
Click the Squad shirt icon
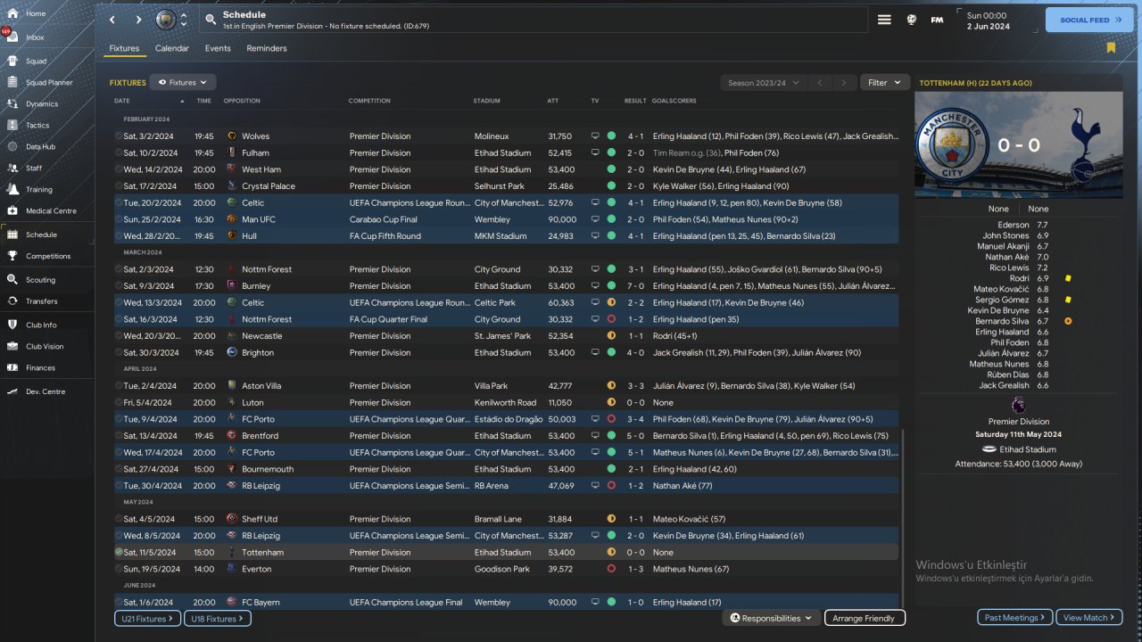[12, 61]
